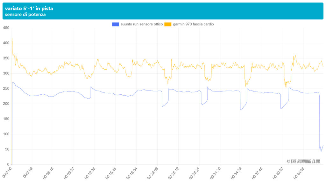Viewport: 326px width, 183px height.
Task: Click the 00:12:36 time axis label
Action: click(x=89, y=173)
